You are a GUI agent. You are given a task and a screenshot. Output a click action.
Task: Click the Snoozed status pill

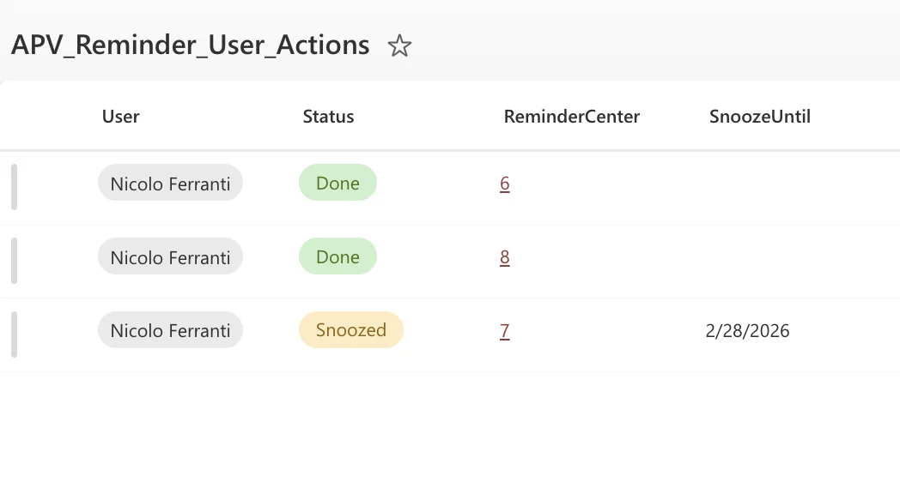pos(350,329)
